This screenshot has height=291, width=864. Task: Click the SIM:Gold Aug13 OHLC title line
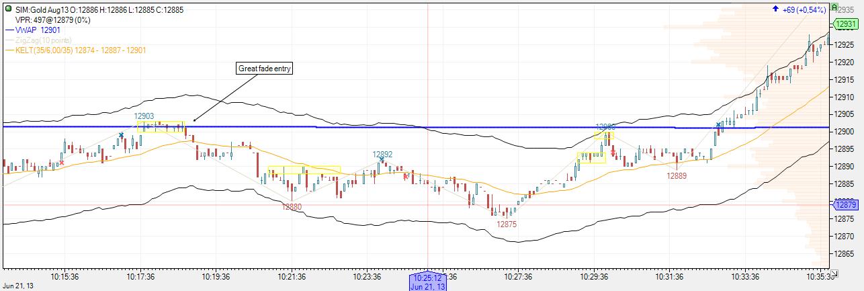[x=99, y=11]
